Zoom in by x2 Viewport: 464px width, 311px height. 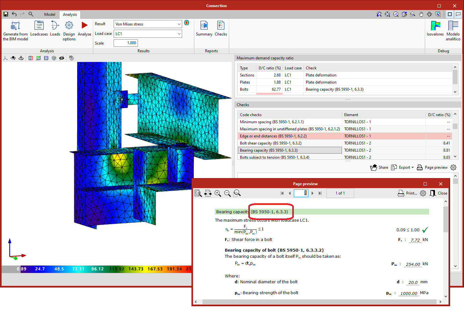point(396,14)
